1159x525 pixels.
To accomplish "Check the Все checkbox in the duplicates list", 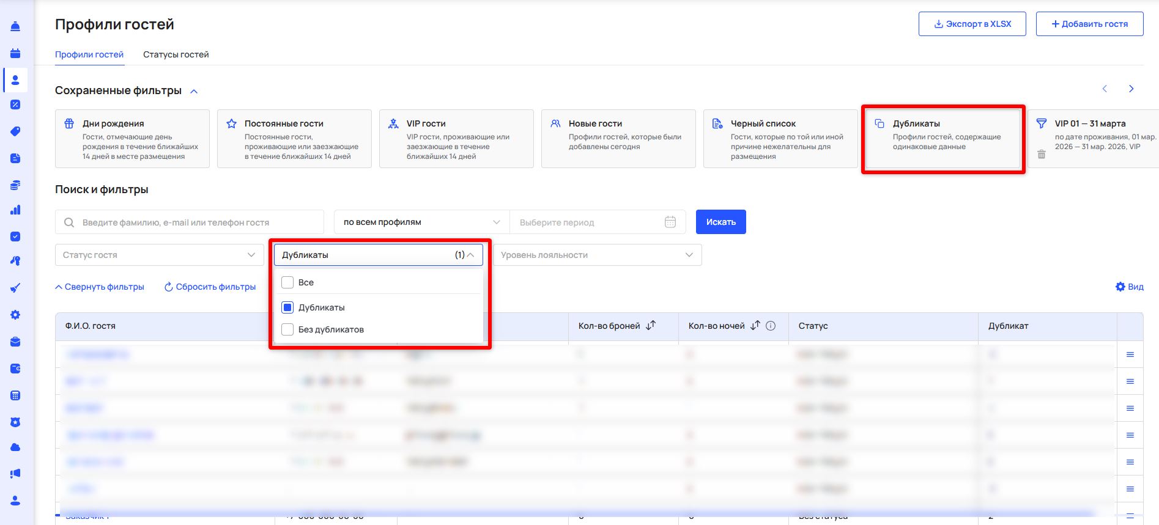I will [287, 282].
